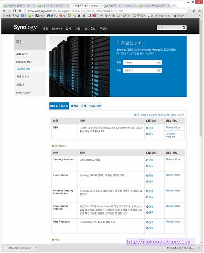Click the extension icon beside the star
Screen dimensions: 204x253
pyautogui.click(x=194, y=11)
